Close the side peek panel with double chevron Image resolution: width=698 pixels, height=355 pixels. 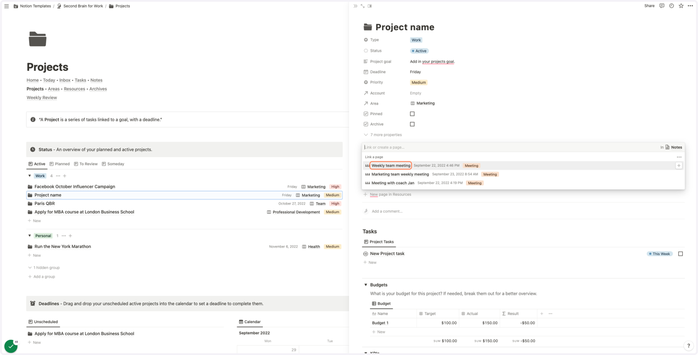pos(355,6)
